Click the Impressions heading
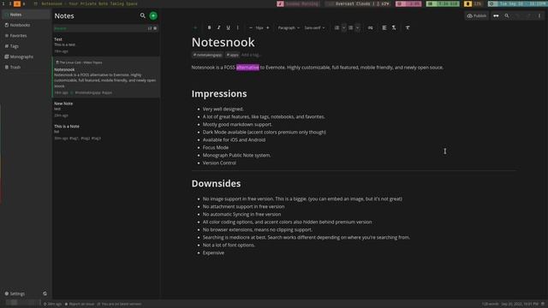This screenshot has height=308, width=548. point(219,93)
